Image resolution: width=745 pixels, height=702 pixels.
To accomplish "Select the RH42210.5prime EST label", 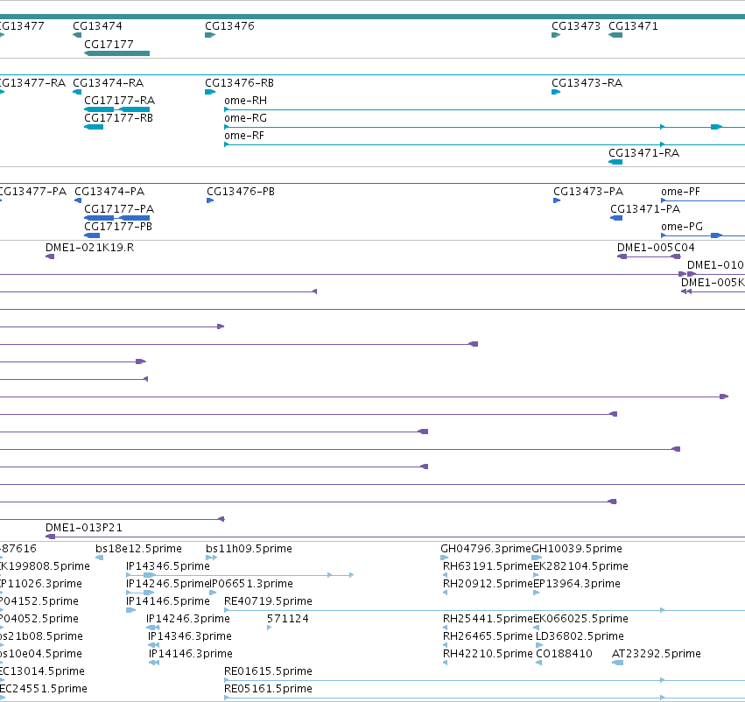I will (x=488, y=655).
